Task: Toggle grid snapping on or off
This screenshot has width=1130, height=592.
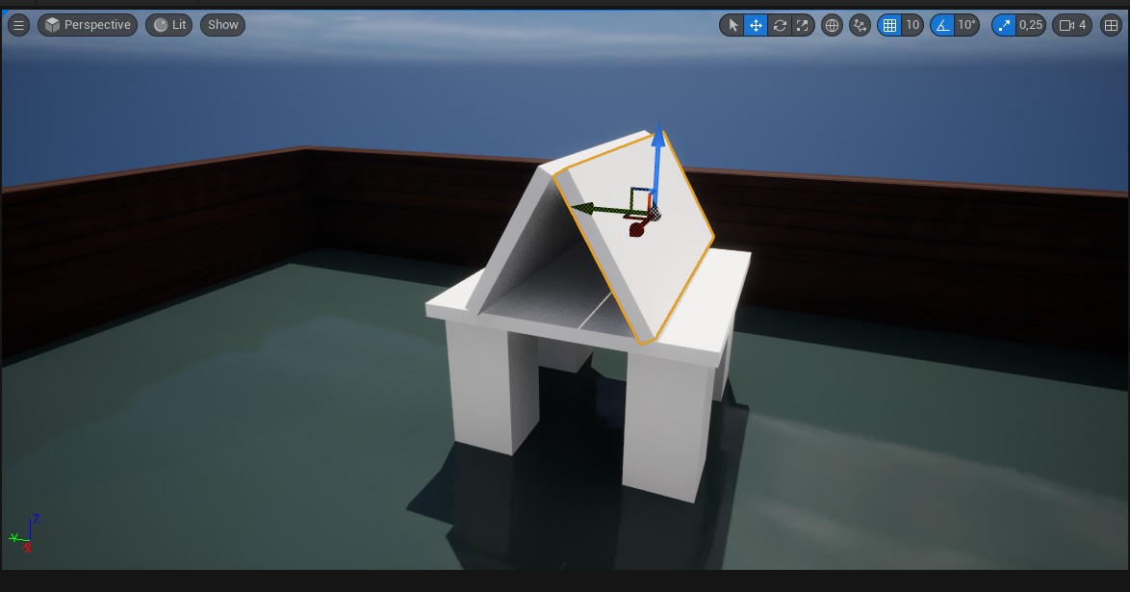Action: 889,25
